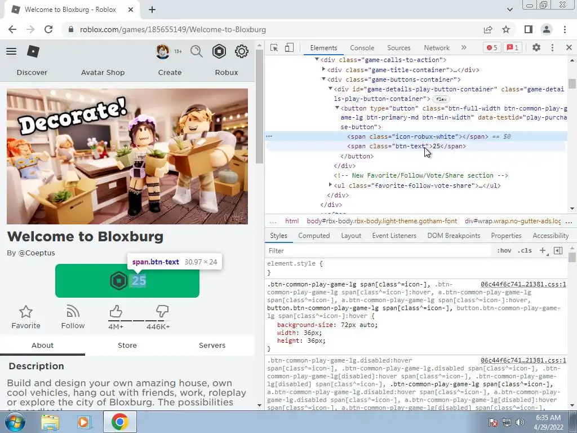The width and height of the screenshot is (577, 433).
Task: Open the @Coeptus creator link
Action: pyautogui.click(x=37, y=253)
